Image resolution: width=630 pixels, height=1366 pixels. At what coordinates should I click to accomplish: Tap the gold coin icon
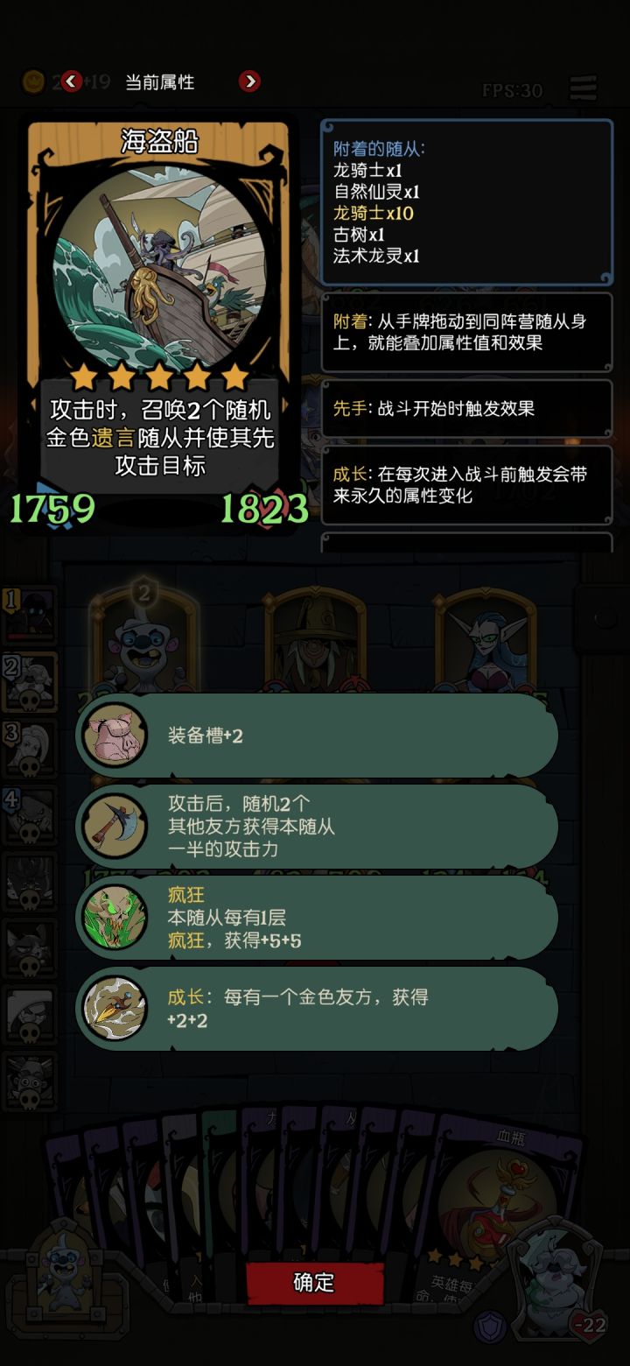pyautogui.click(x=34, y=82)
